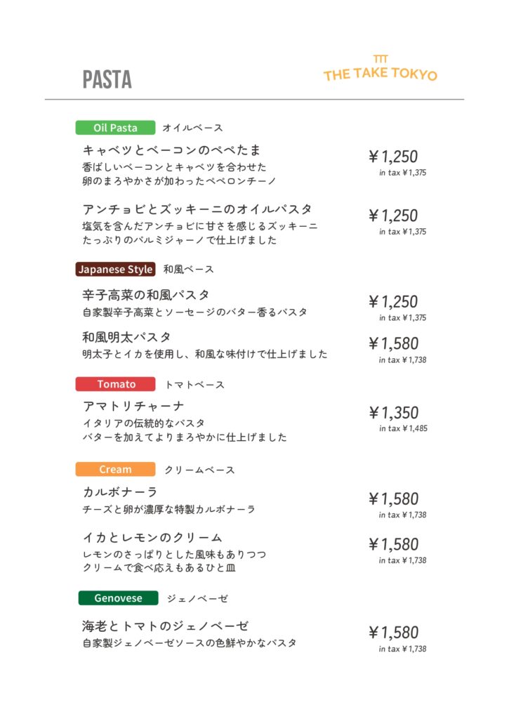Image resolution: width=509 pixels, height=719 pixels.
Task: Click the ¥1,580 price for カルボナーラ
Action: [394, 499]
